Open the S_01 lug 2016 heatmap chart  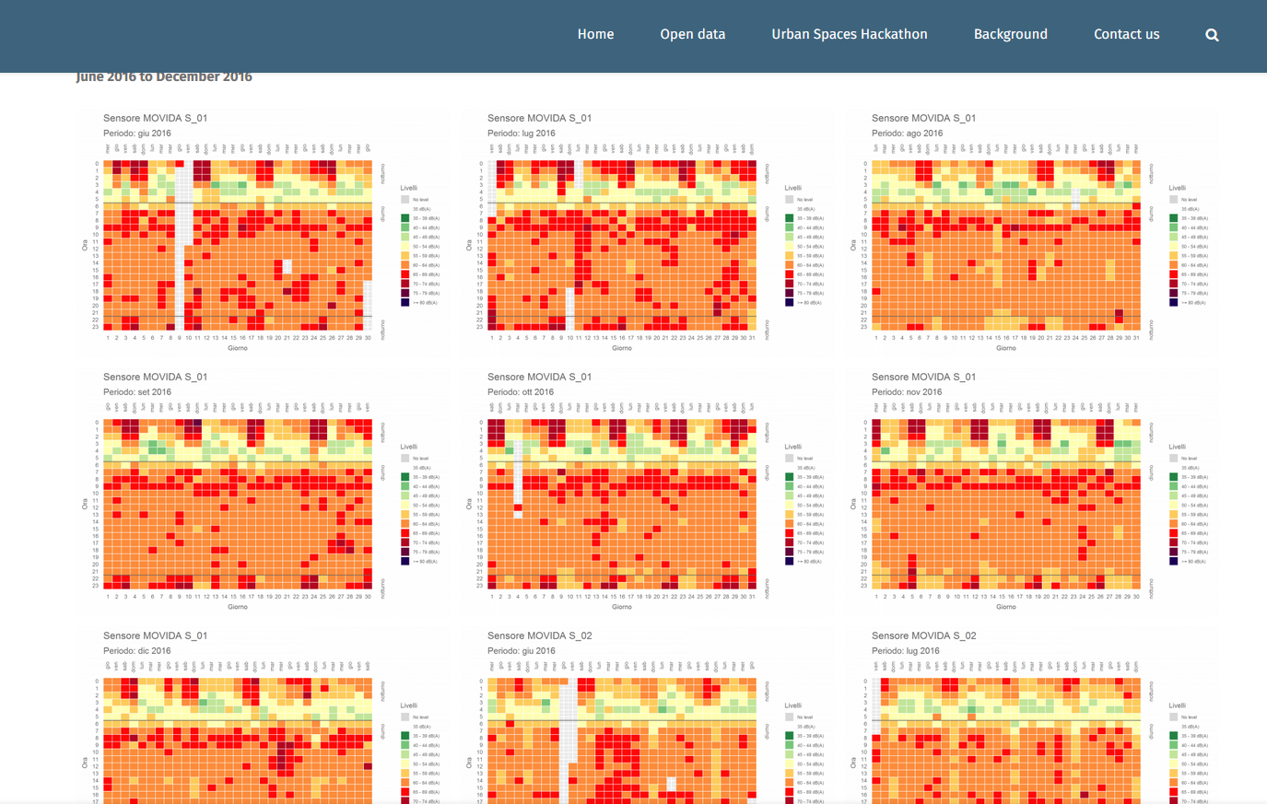pyautogui.click(x=622, y=245)
